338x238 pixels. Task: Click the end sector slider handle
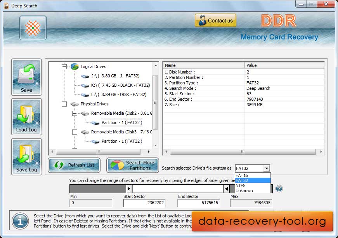tap(226, 189)
